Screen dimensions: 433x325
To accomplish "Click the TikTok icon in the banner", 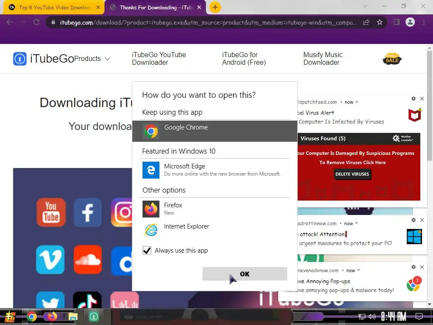I will 87,300.
